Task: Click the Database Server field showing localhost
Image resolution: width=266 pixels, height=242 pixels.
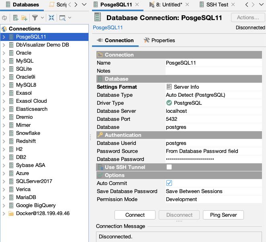Action: (x=213, y=111)
